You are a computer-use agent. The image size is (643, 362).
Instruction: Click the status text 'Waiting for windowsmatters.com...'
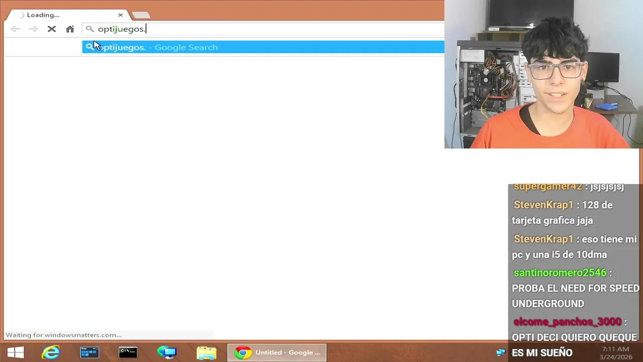(63, 335)
